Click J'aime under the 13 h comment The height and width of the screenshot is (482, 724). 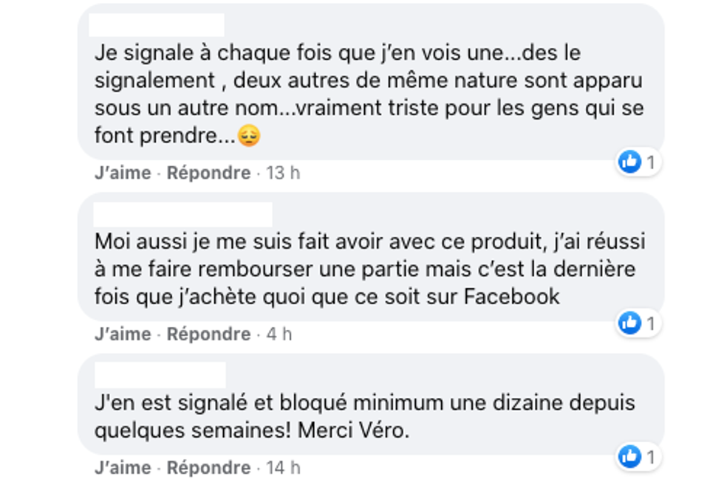pos(123,173)
